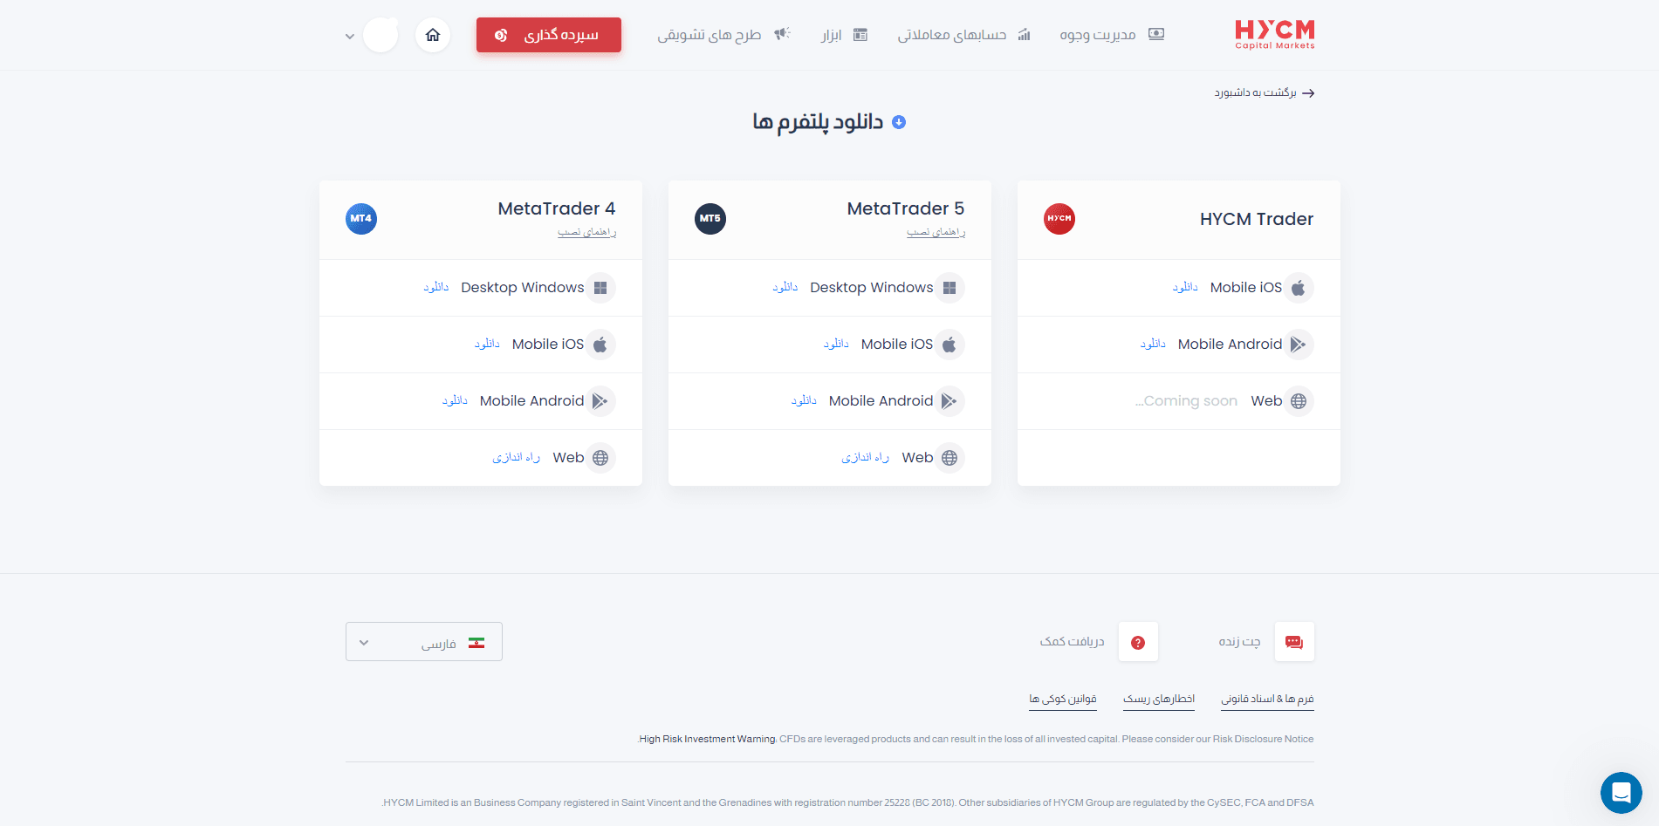The height and width of the screenshot is (826, 1659).
Task: Click the red live chat bubble icon
Action: pos(1294,642)
